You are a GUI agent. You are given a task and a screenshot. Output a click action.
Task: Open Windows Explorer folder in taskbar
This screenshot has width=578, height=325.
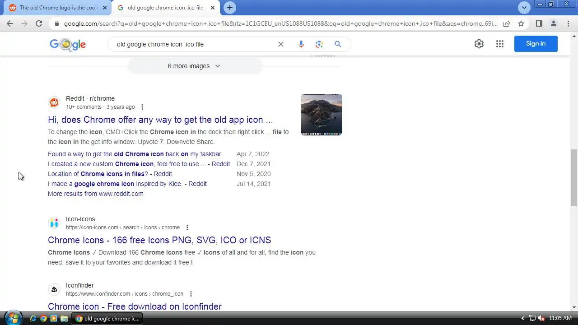(x=64, y=318)
